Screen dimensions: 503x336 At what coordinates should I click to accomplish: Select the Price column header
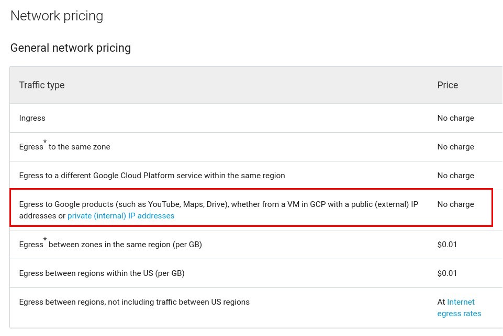(448, 85)
